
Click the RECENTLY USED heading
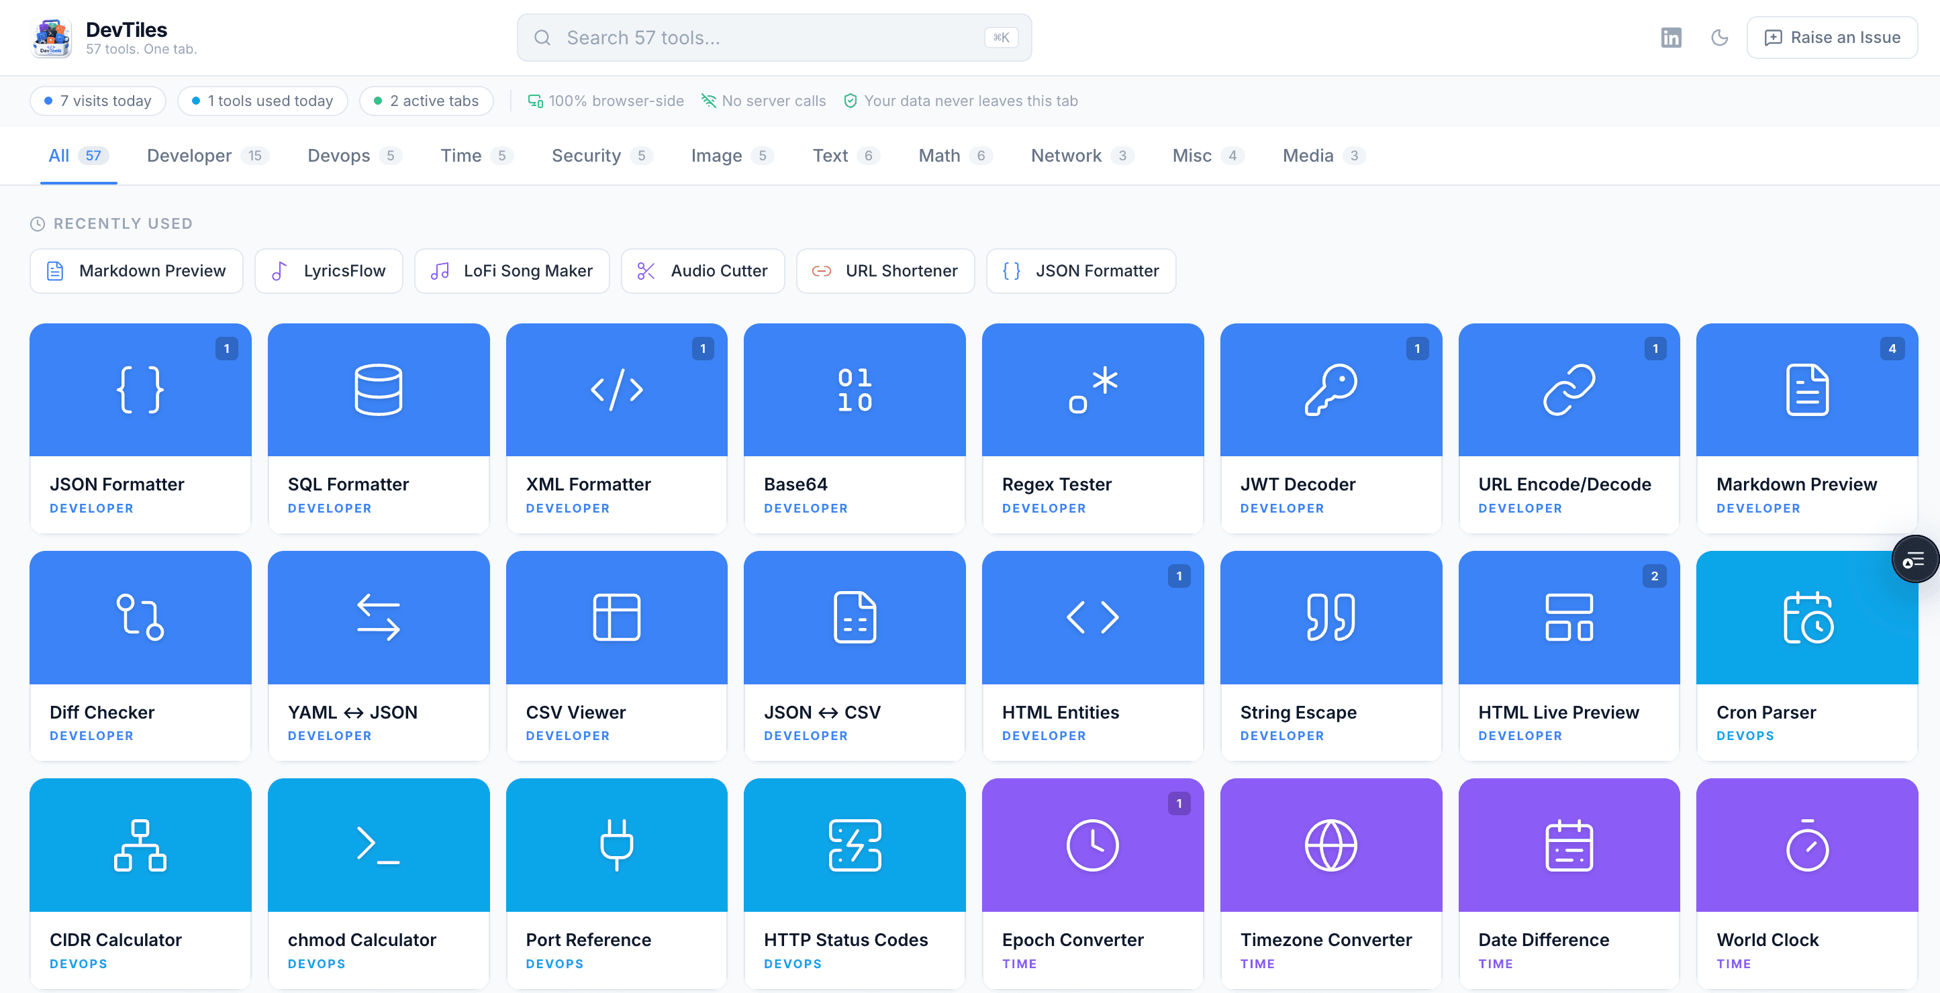point(111,223)
